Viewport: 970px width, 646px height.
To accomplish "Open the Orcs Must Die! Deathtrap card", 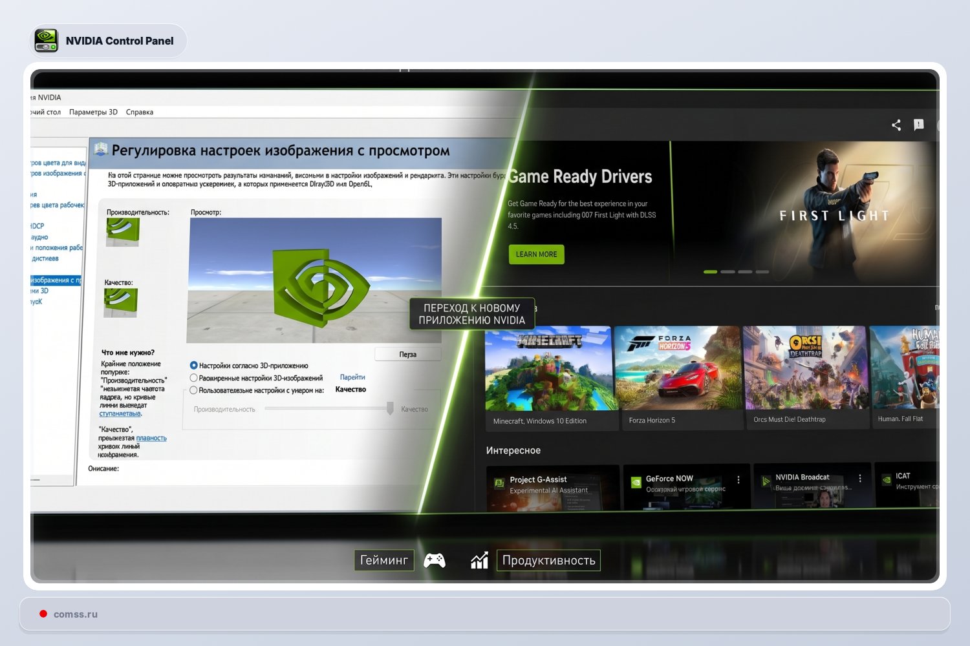I will click(x=806, y=377).
